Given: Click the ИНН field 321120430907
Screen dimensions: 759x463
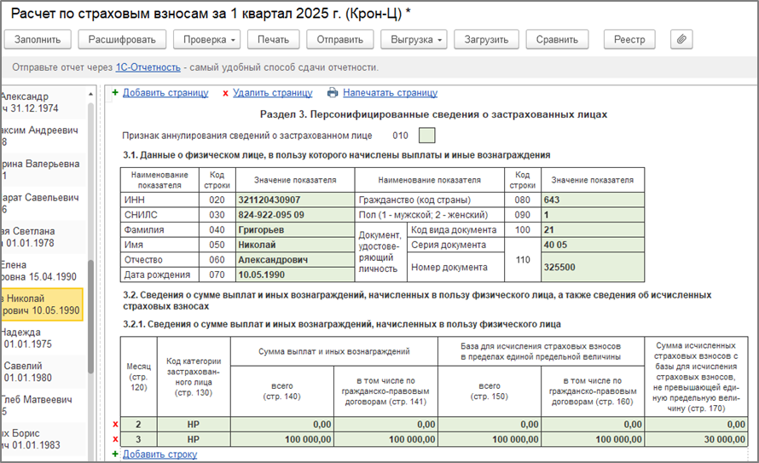Looking at the screenshot, I should tap(295, 200).
